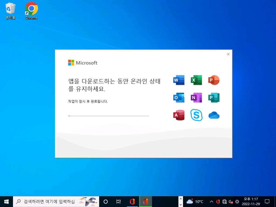Click the circled X tray icon
Image resolution: width=276 pixels, height=207 pixels.
pos(237,202)
